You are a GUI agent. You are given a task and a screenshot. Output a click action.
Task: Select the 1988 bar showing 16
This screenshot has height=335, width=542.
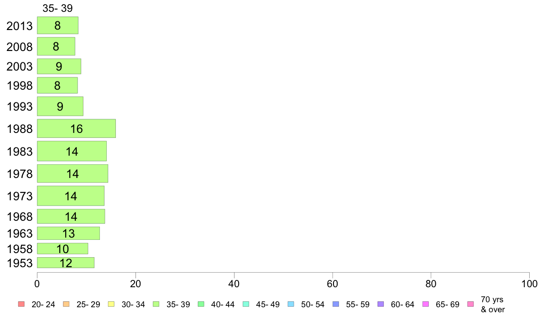pyautogui.click(x=76, y=128)
